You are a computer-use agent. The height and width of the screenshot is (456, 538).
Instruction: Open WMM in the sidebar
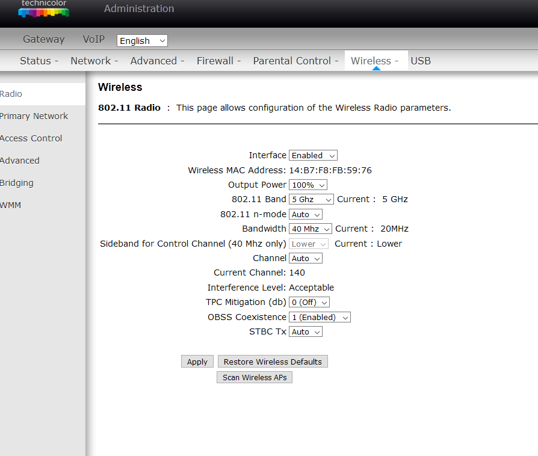tap(11, 205)
